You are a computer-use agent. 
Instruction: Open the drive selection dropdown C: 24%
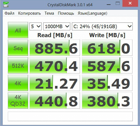click(102, 26)
